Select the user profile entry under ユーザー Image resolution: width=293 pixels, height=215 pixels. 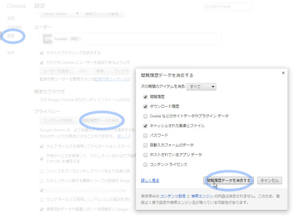[x=131, y=39]
